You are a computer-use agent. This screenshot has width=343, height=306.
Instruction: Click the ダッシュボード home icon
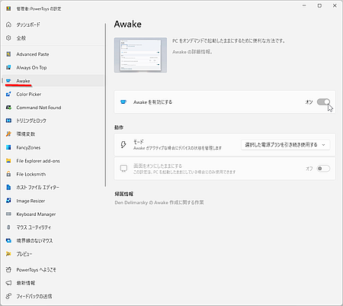8,24
